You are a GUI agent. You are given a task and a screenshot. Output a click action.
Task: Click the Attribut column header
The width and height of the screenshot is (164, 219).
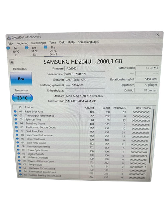click(29, 107)
